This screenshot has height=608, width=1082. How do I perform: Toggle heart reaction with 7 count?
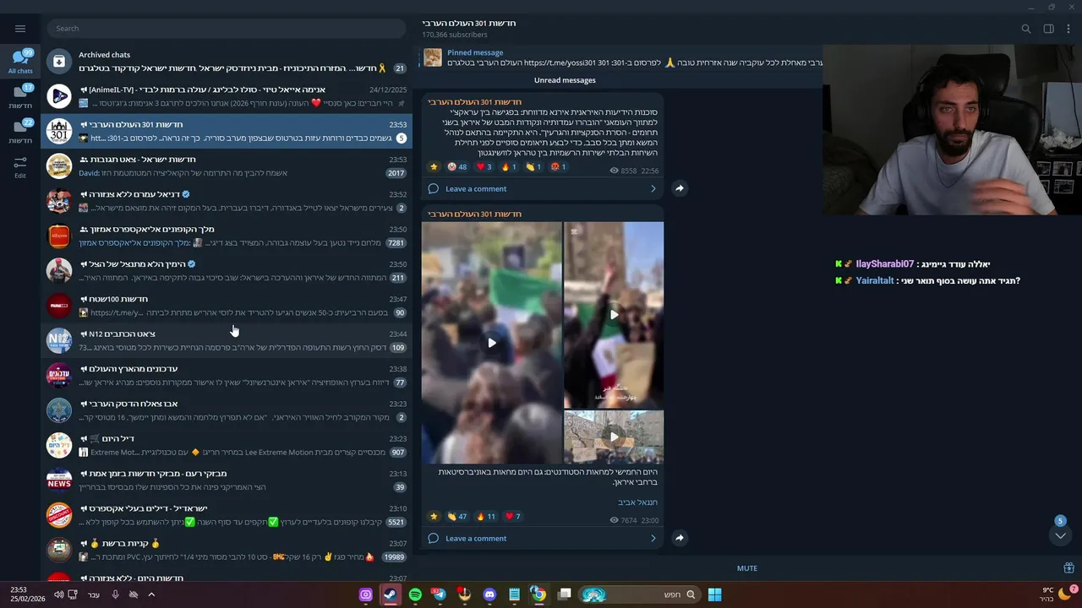513,517
